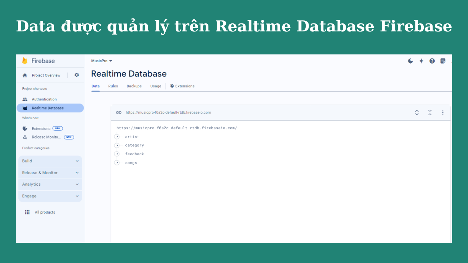Open Release Monitoring in sidebar

point(46,137)
